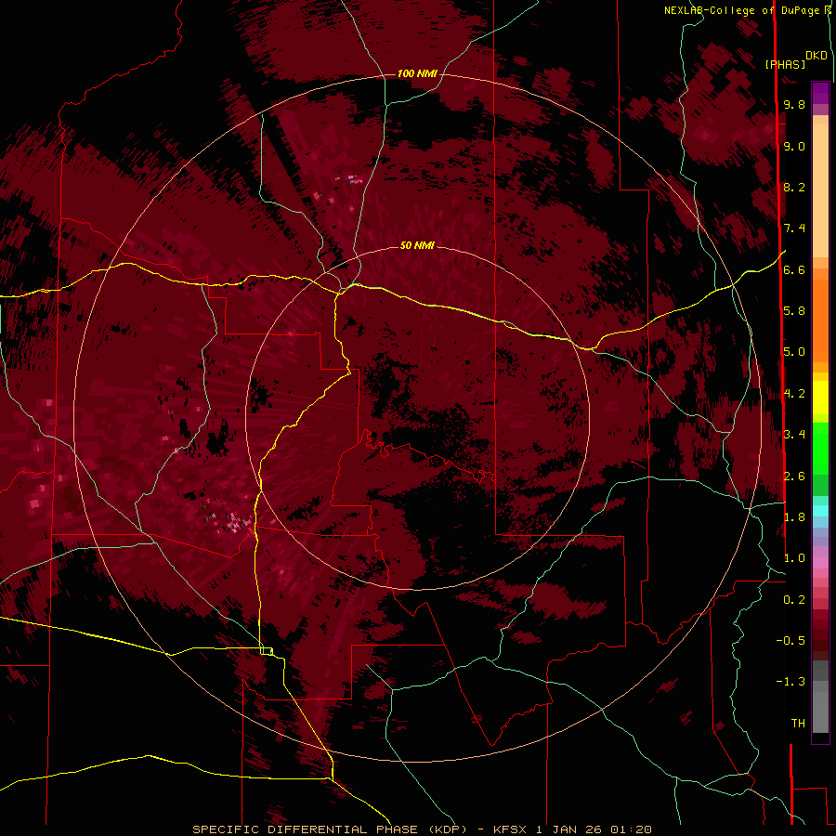This screenshot has width=836, height=836.
Task: Click the 6.6 scale value
Action: tap(794, 269)
